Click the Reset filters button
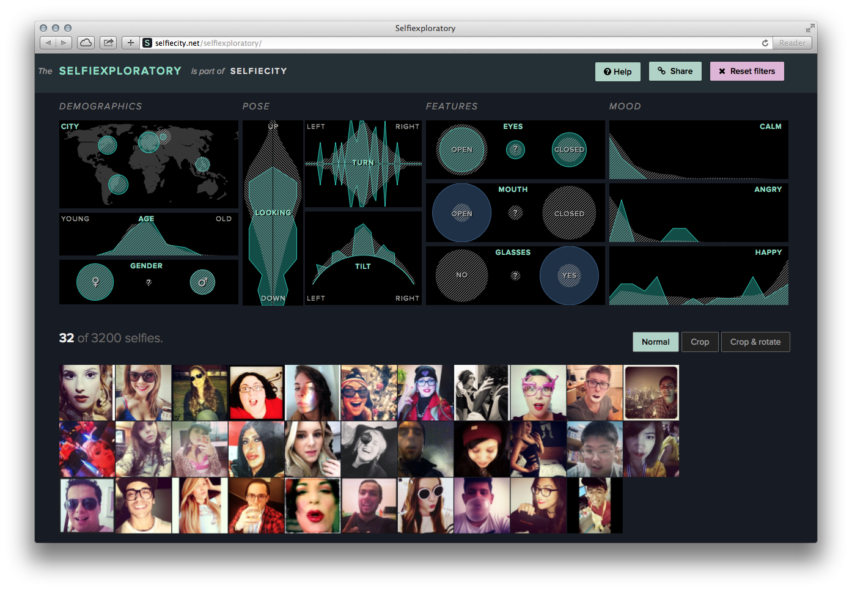The height and width of the screenshot is (591, 852). [747, 72]
